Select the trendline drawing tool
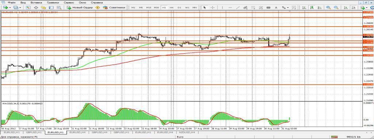 (238, 8)
